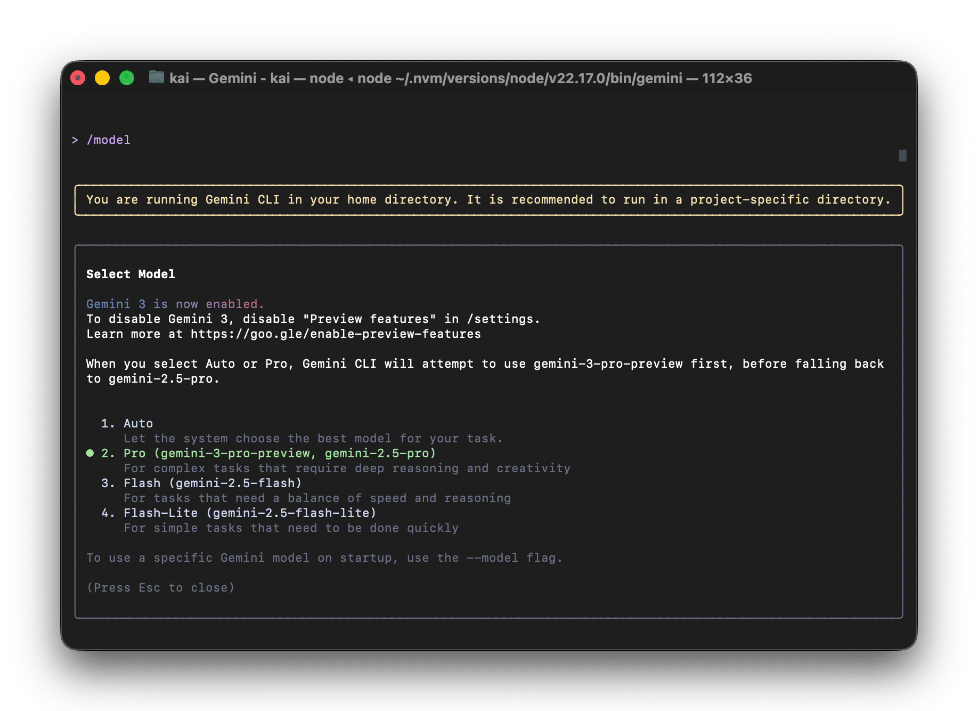Click the green full-screen window button

(x=127, y=78)
